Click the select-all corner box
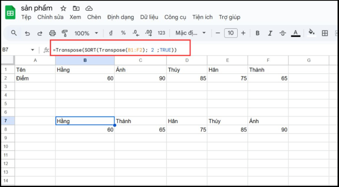This screenshot has height=187, width=339. tap(8, 60)
